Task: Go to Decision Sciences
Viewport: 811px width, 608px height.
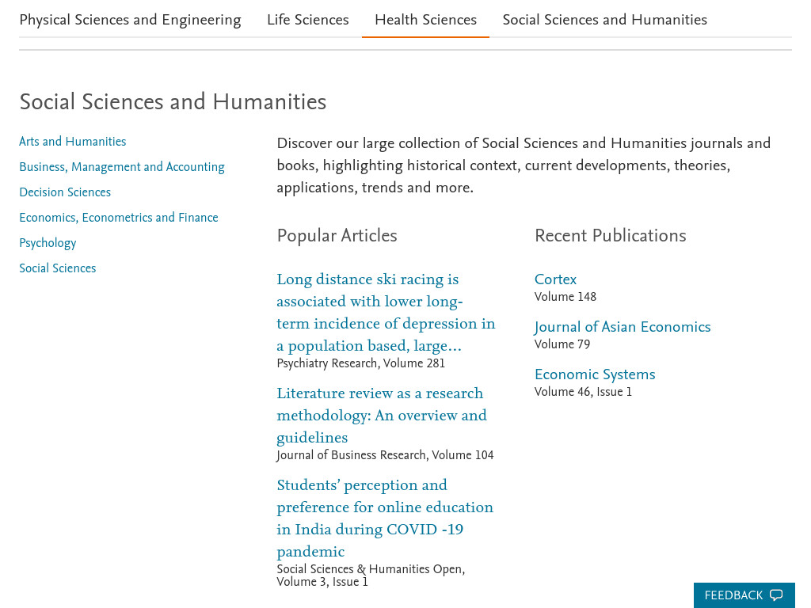Action: 65,192
